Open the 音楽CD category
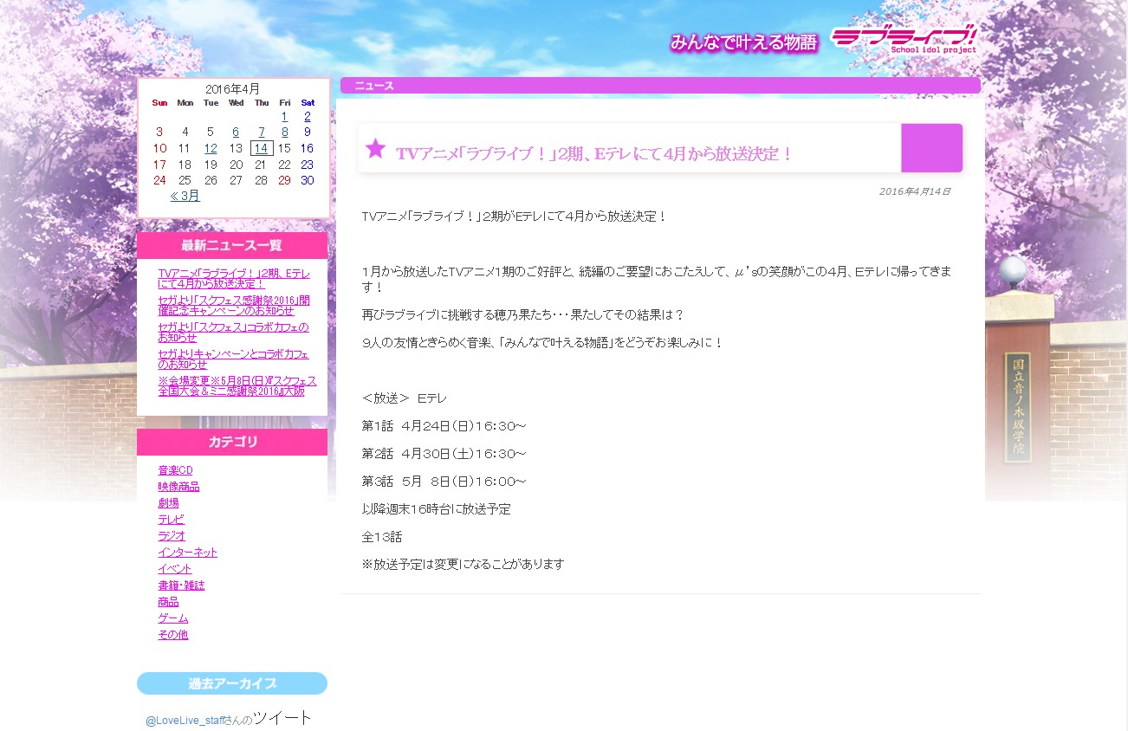The width and height of the screenshot is (1128, 731). point(175,470)
